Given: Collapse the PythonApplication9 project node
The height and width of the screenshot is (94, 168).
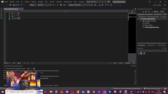Looking at the screenshot, I should tap(139, 19).
